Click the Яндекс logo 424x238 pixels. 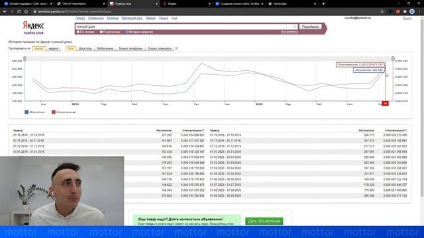(33, 26)
